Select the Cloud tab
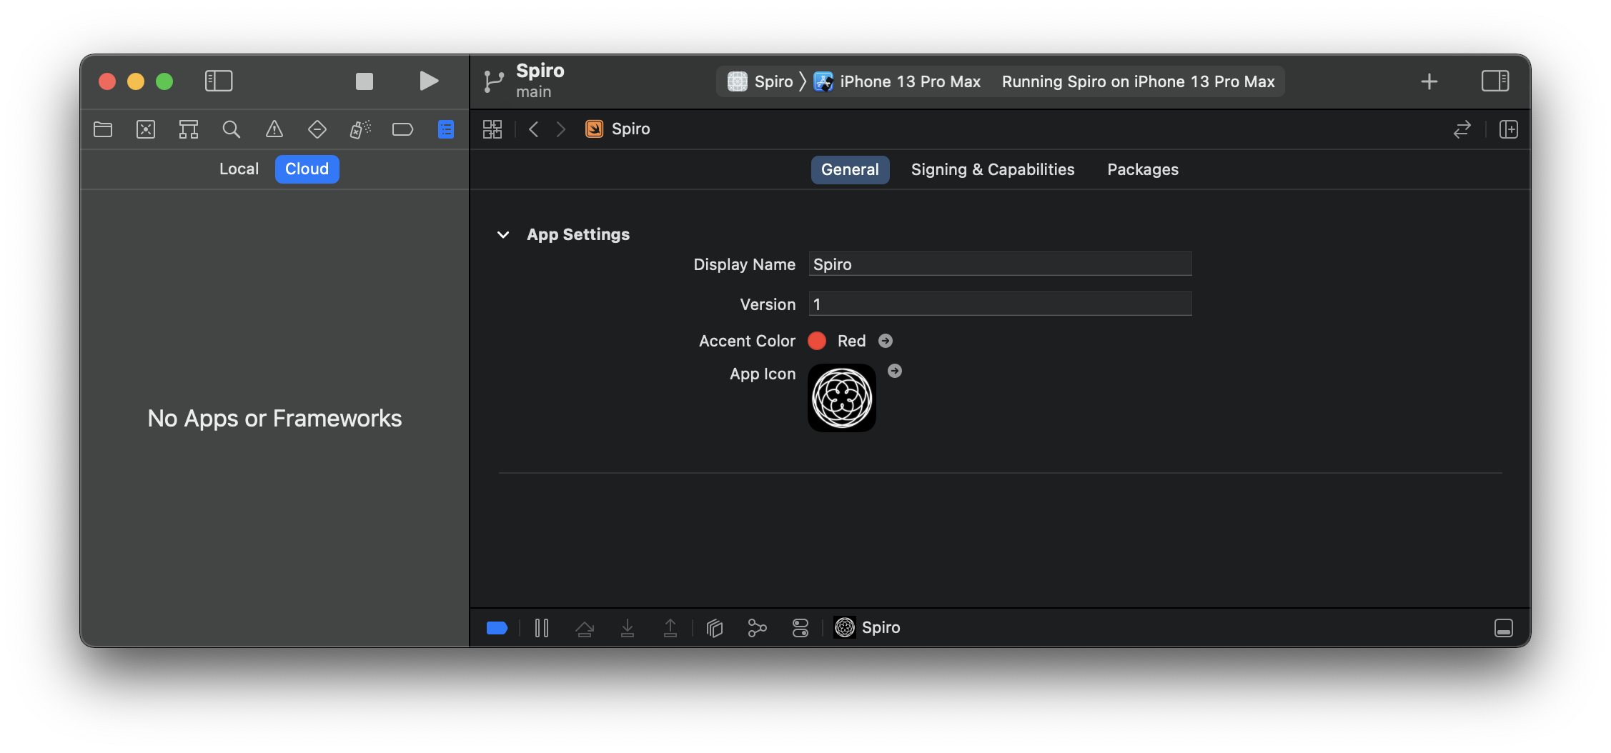This screenshot has height=753, width=1611. point(307,169)
